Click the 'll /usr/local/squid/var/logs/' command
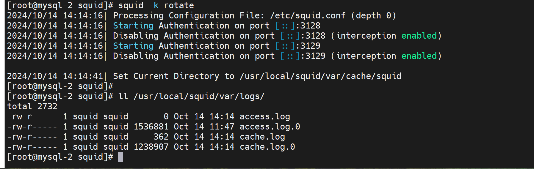 coord(191,96)
